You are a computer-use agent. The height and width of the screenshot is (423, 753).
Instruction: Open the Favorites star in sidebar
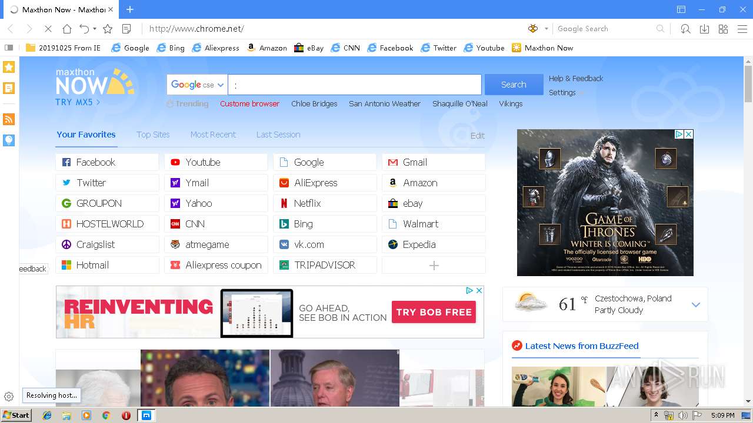[9, 67]
